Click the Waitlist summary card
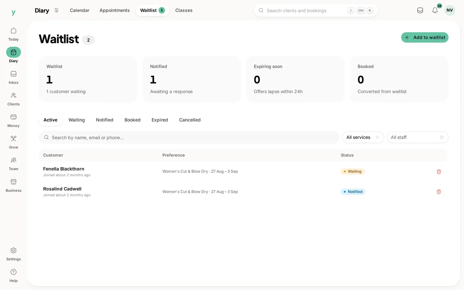This screenshot has height=290, width=464. 88,79
